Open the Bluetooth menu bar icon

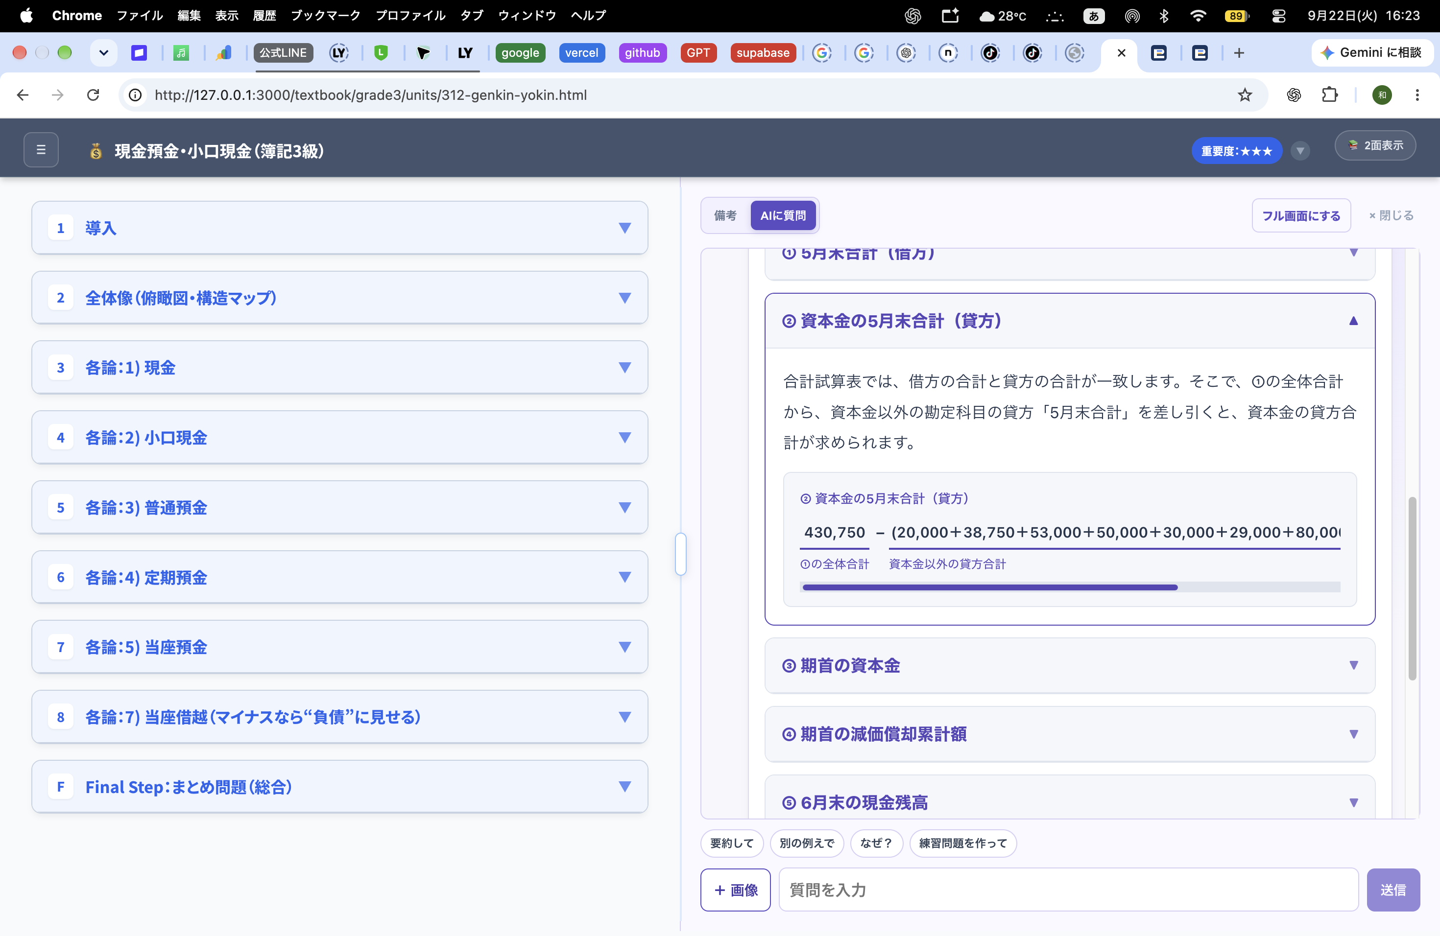pos(1163,16)
